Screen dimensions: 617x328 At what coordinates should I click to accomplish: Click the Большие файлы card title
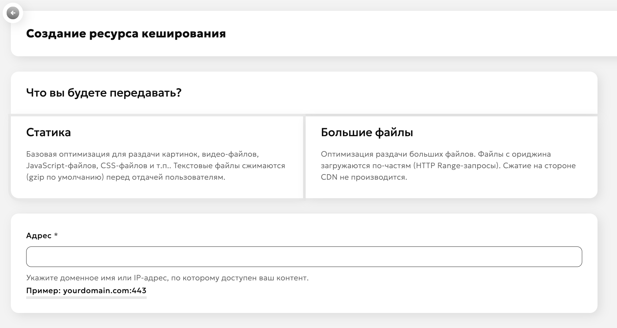367,132
